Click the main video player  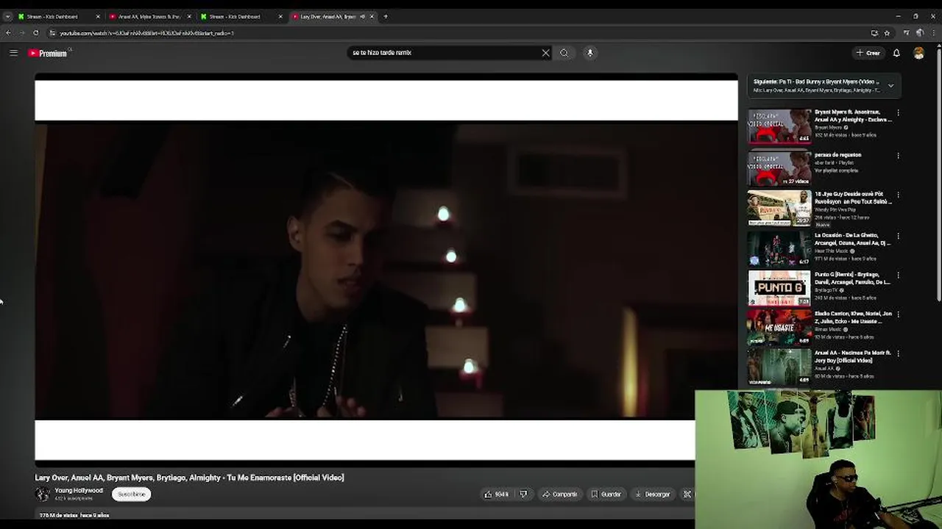(x=386, y=270)
